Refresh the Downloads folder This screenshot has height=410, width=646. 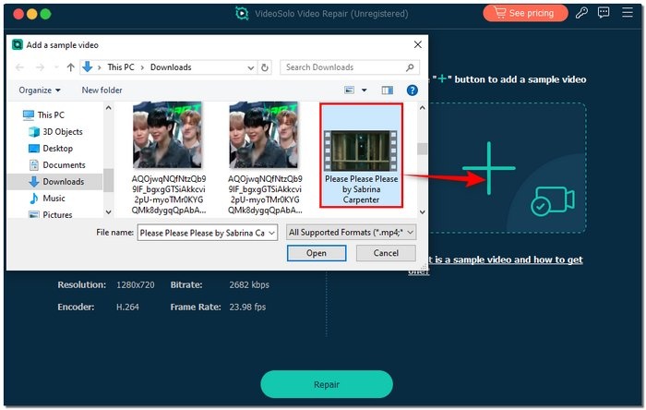pyautogui.click(x=265, y=67)
